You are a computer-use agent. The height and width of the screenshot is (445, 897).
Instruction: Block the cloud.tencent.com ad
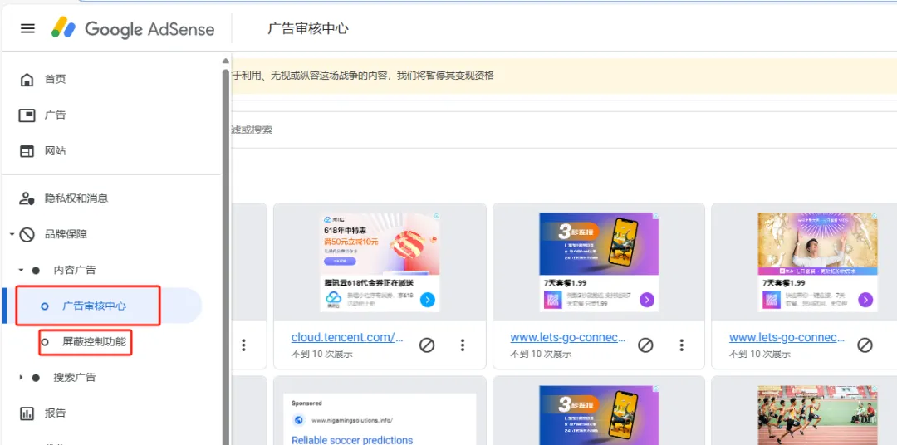427,345
